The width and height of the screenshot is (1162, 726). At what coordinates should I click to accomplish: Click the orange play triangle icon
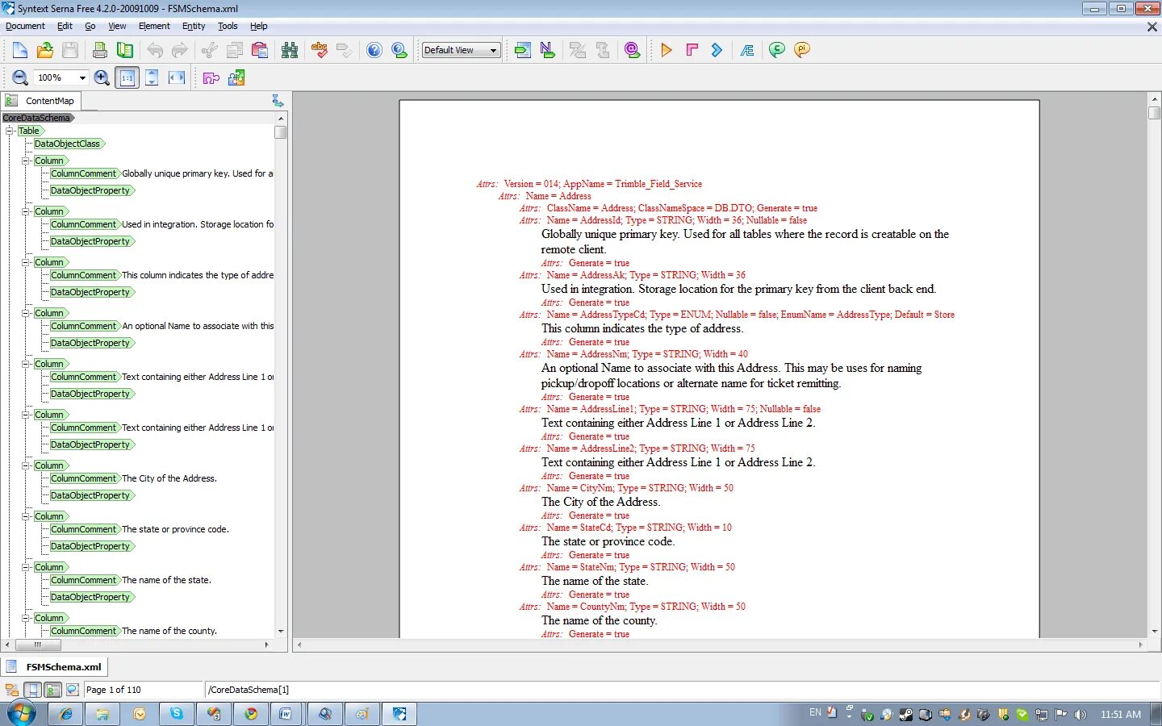pos(666,50)
